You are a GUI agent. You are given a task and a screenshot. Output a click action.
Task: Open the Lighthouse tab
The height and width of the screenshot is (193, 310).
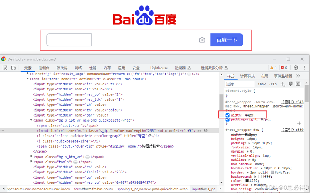click(159, 68)
